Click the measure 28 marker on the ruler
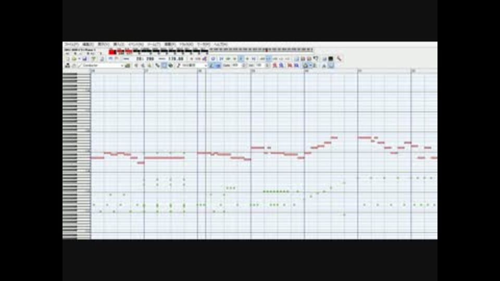 [199, 71]
